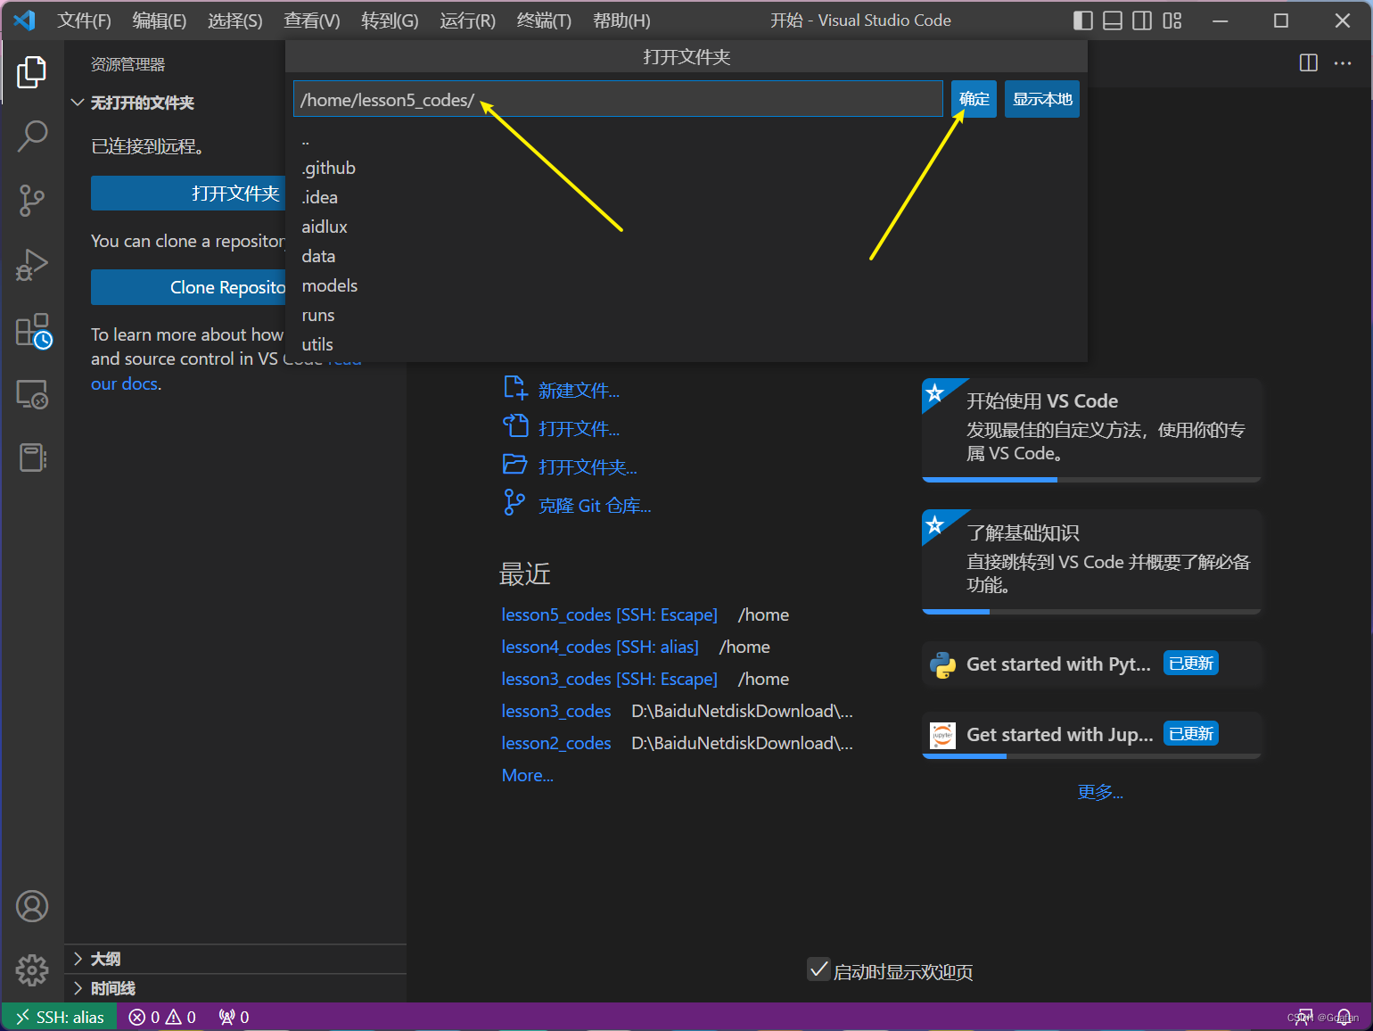Click the forwarded ports status item

click(234, 1017)
